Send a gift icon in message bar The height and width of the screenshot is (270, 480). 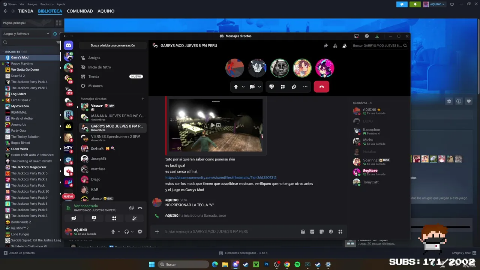click(x=303, y=232)
